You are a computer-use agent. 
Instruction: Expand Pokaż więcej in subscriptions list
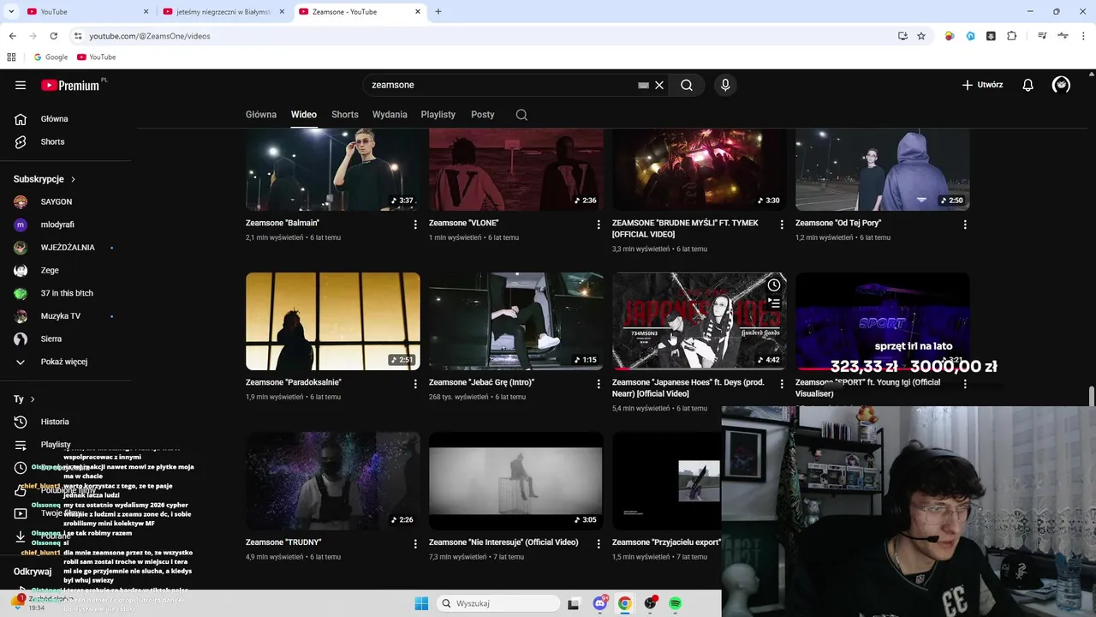coord(65,362)
